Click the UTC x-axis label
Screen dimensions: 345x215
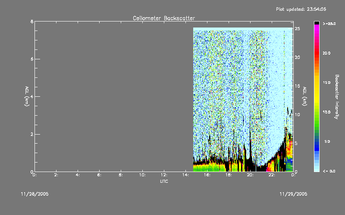click(x=164, y=181)
